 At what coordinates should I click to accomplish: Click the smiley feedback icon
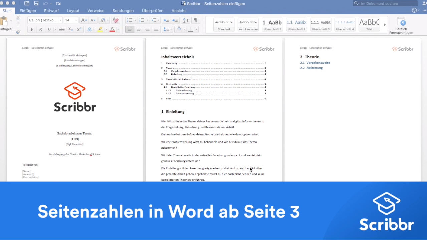click(414, 10)
